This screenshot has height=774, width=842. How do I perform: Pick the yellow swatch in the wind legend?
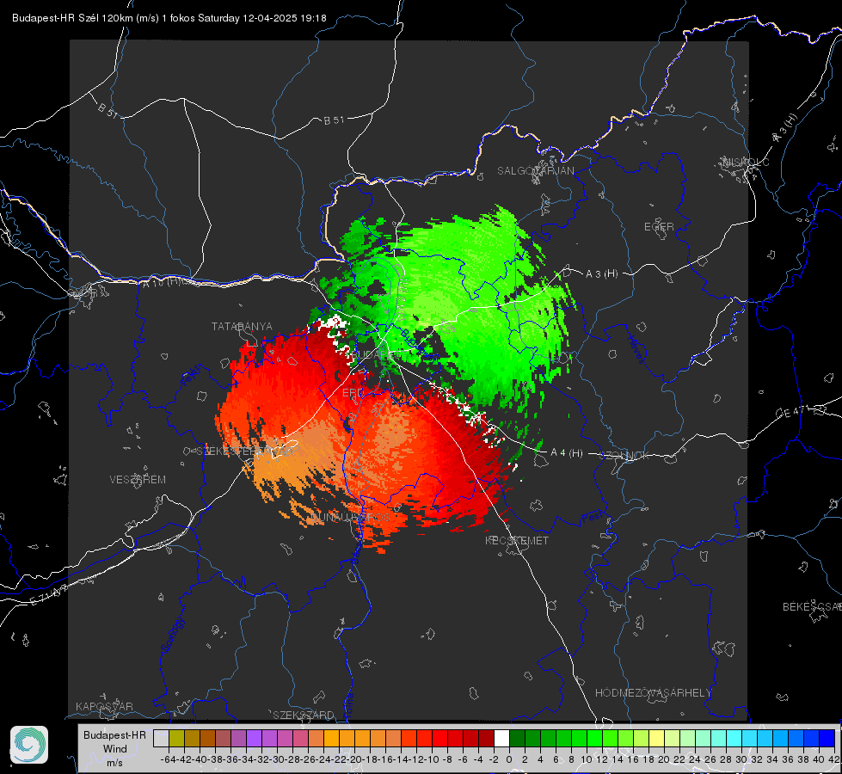click(x=656, y=738)
